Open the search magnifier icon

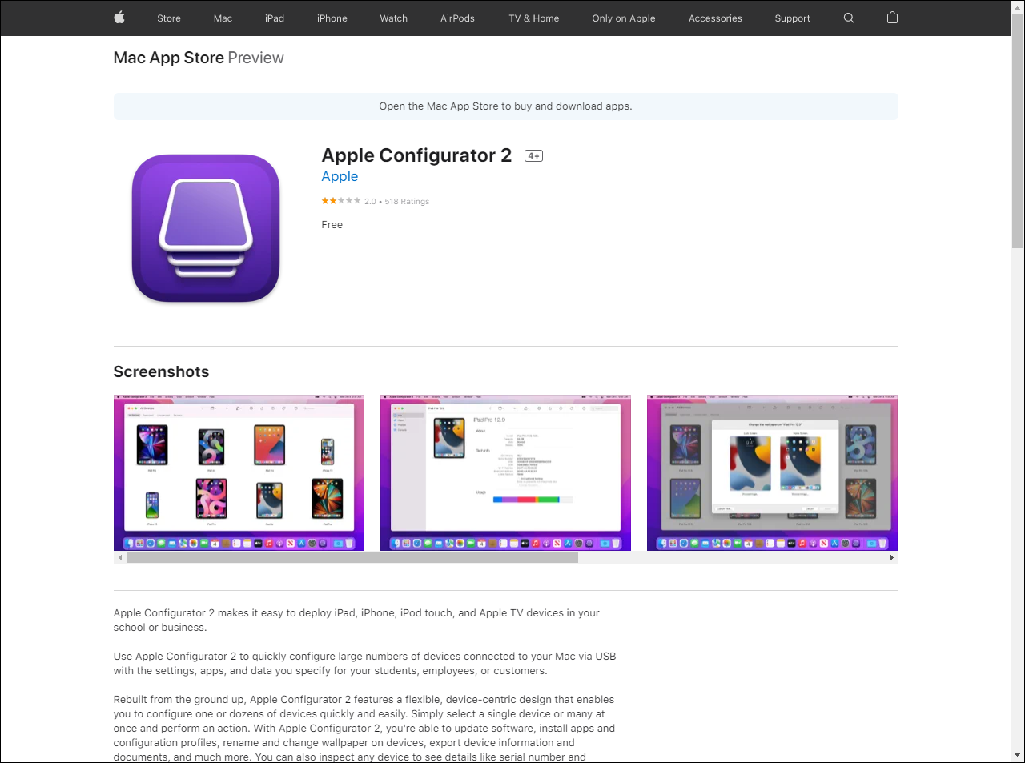[849, 18]
